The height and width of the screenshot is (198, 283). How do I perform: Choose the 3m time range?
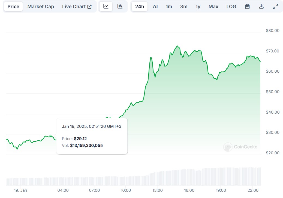tap(184, 7)
